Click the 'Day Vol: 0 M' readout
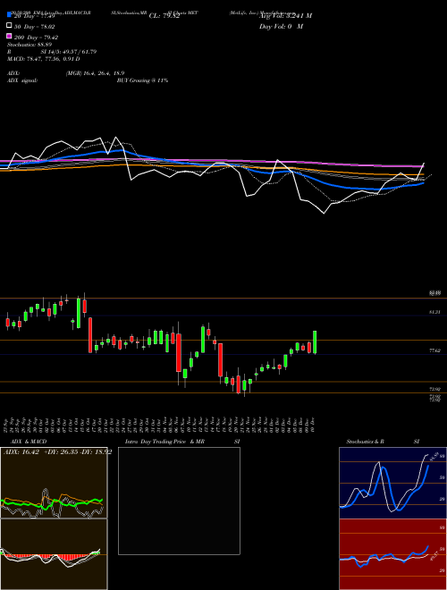Image resolution: width=447 pixels, height=590 pixels. (281, 27)
